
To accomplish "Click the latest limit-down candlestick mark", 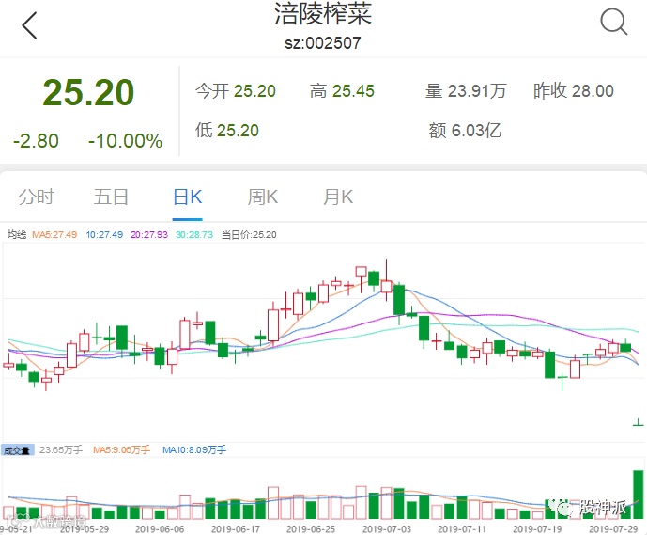I will point(639,422).
